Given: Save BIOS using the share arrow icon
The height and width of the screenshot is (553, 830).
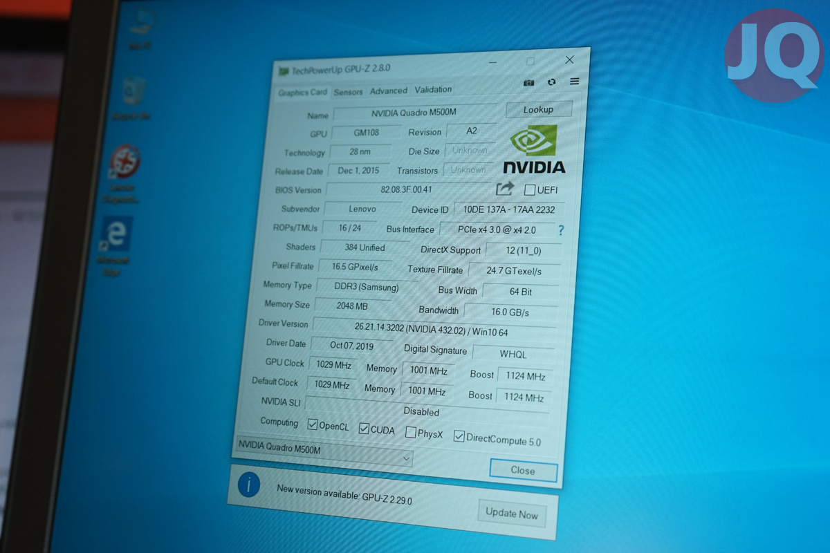Looking at the screenshot, I should click(x=505, y=188).
